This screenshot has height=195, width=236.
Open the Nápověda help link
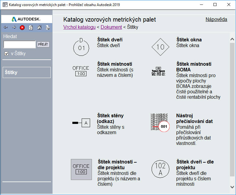coord(216,19)
